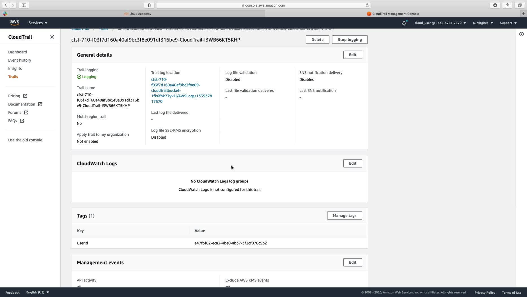
Task: Open the Terms of Use footer link
Action: coord(511,292)
